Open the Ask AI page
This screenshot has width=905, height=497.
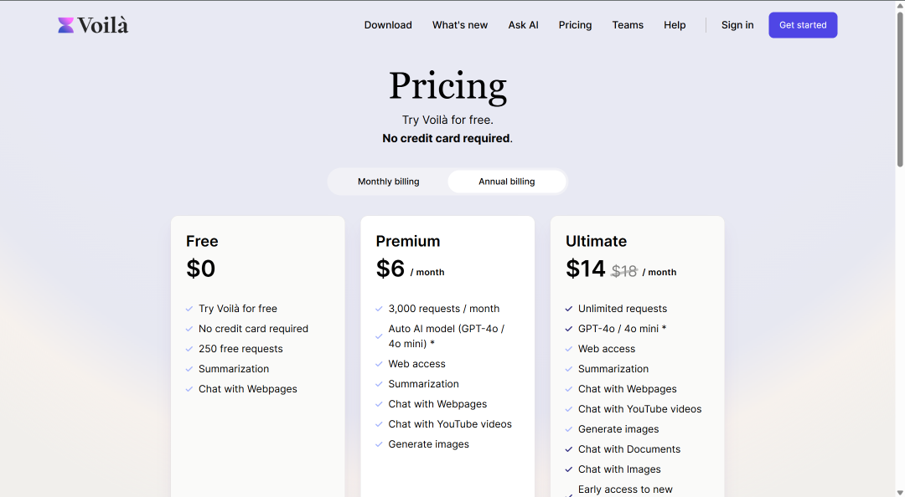[523, 25]
